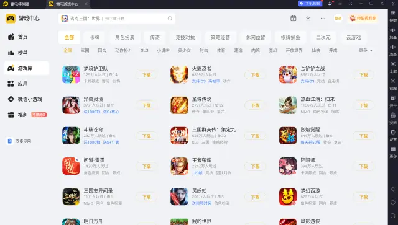Select the 竞技对抗 category tab
The image size is (398, 225).
pos(185,37)
